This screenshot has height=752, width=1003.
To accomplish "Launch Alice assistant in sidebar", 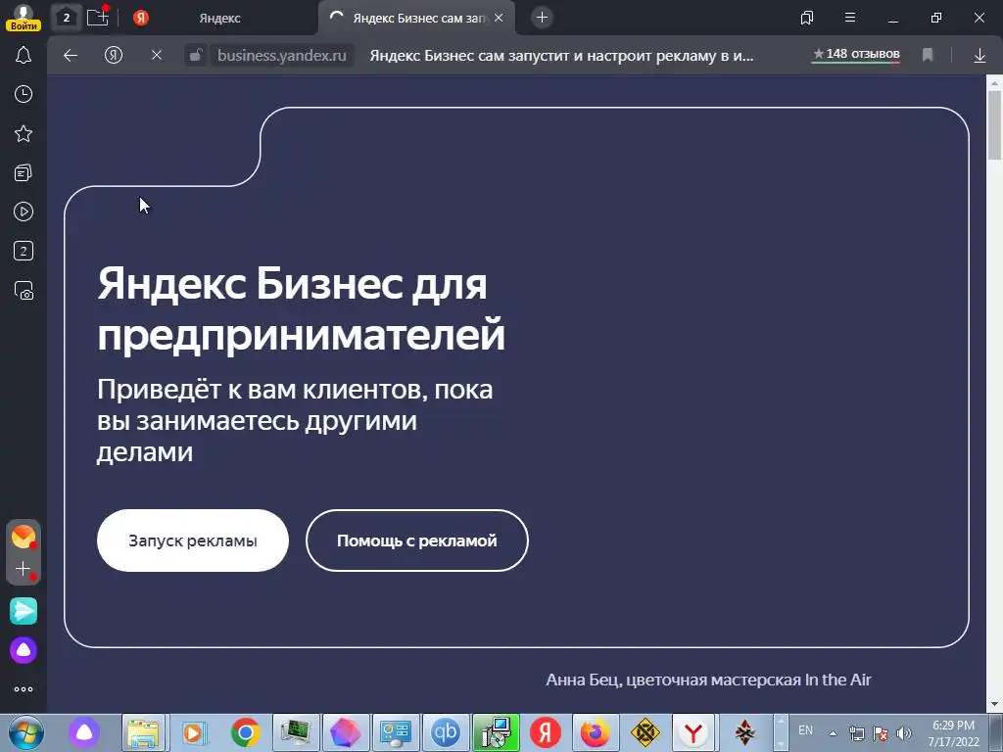I will (x=24, y=650).
